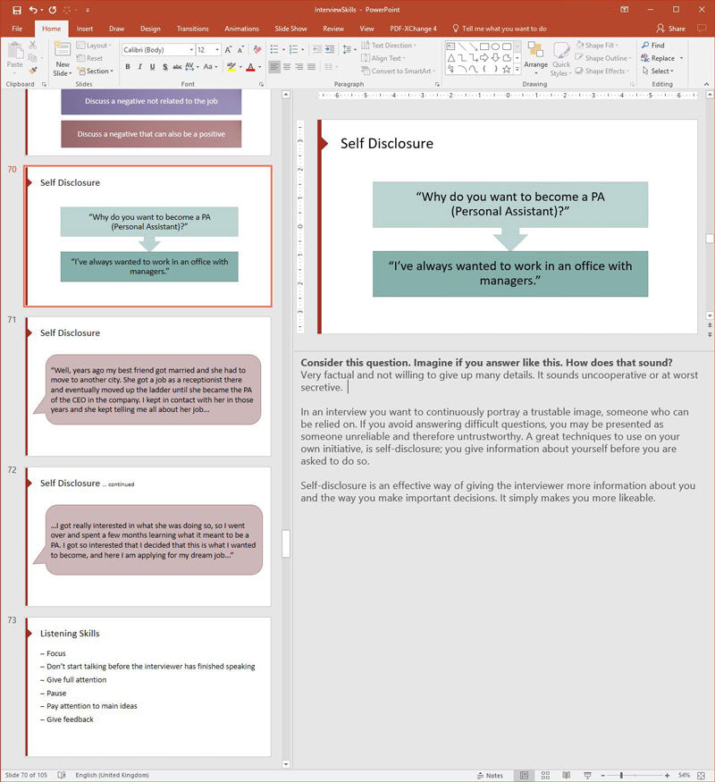Toggle the Notes pane from the status bar
The height and width of the screenshot is (782, 715).
pos(490,775)
